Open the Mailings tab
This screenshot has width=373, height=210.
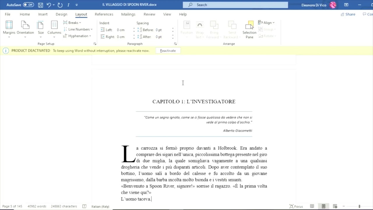(128, 14)
